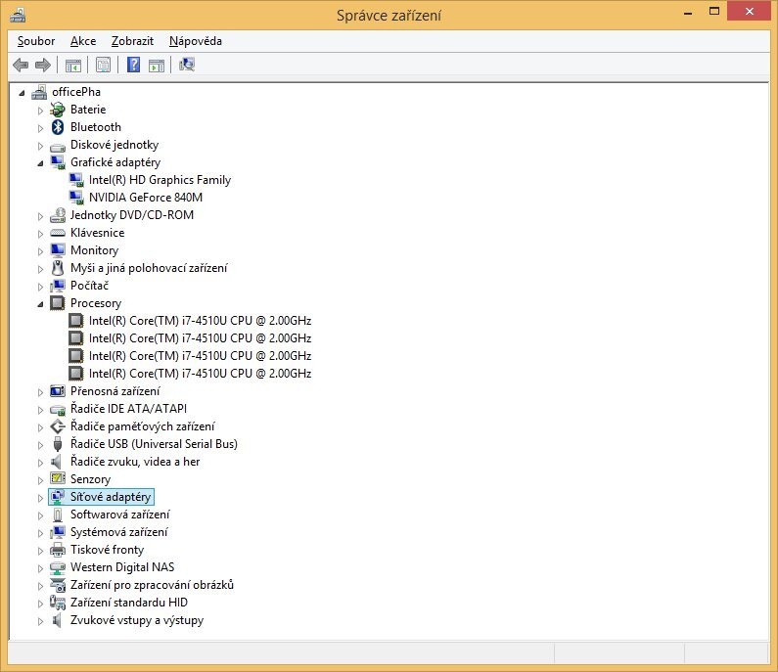Click the Back arrow toolbar icon

pos(21,65)
